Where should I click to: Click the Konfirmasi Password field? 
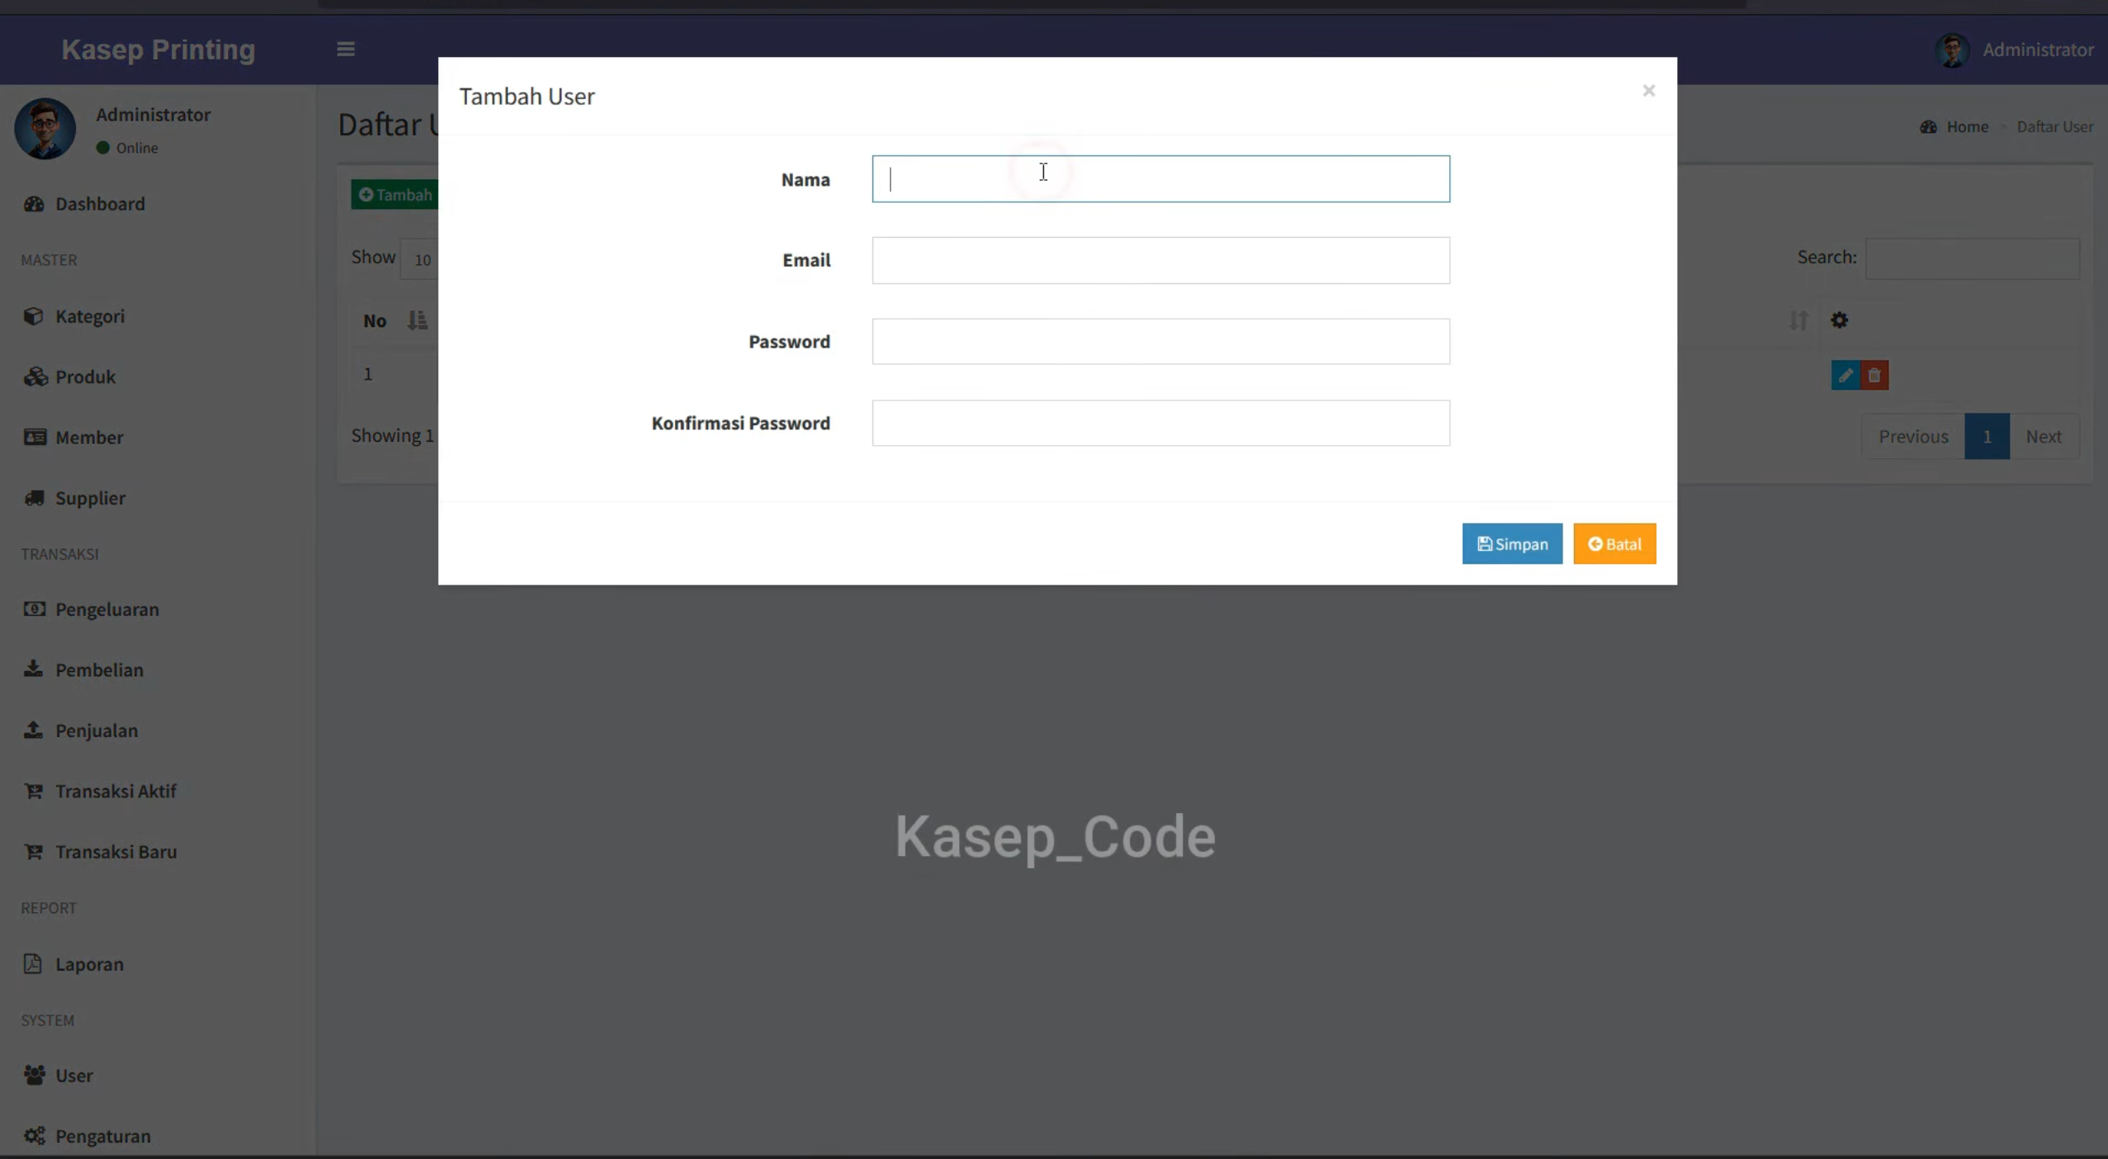(x=1160, y=423)
